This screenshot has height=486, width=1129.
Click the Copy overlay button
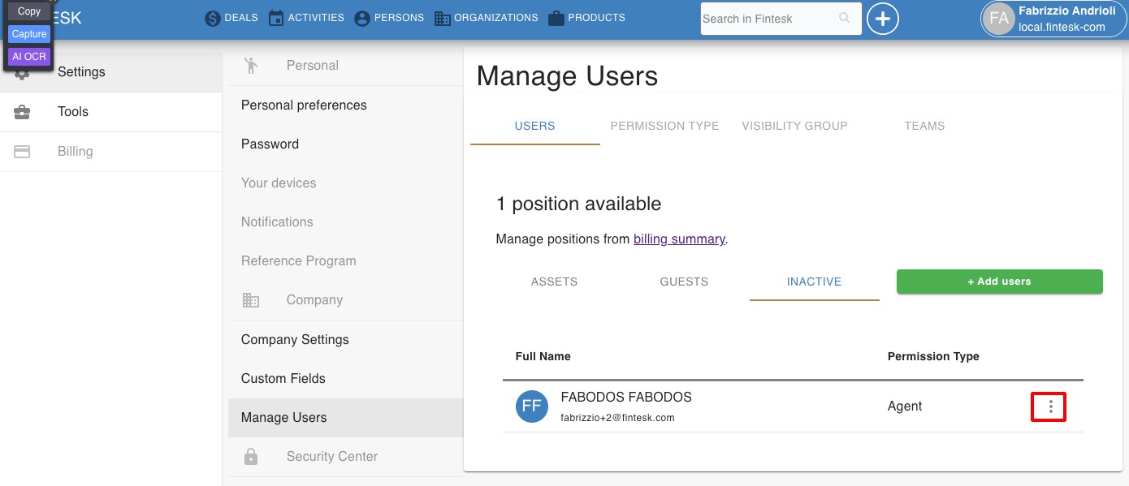[x=29, y=11]
